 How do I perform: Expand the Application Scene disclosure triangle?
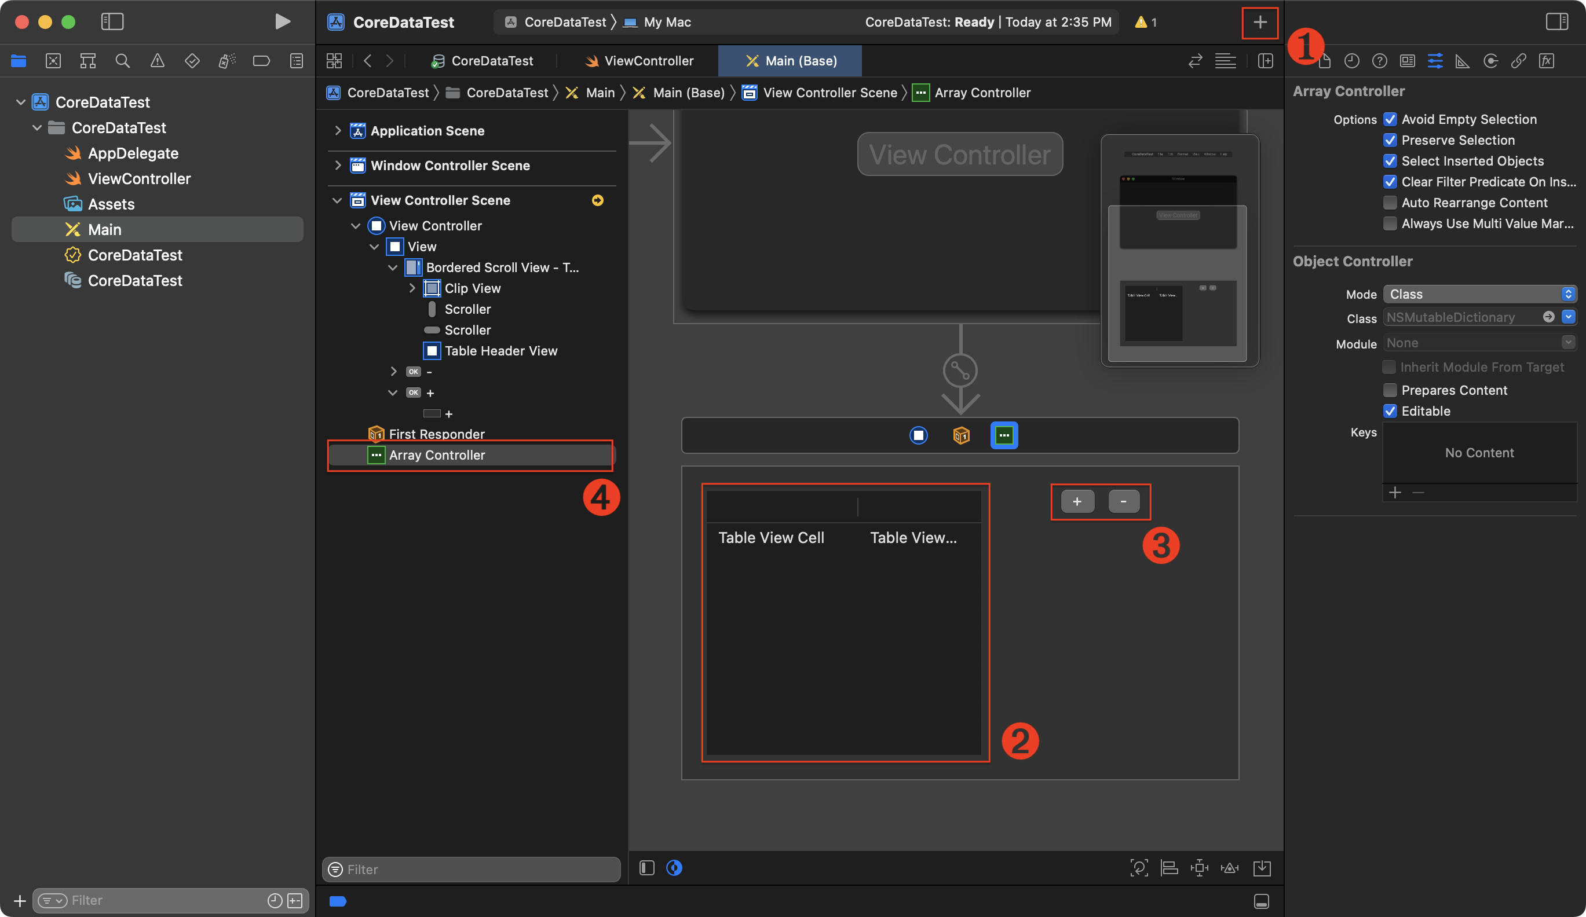point(338,131)
